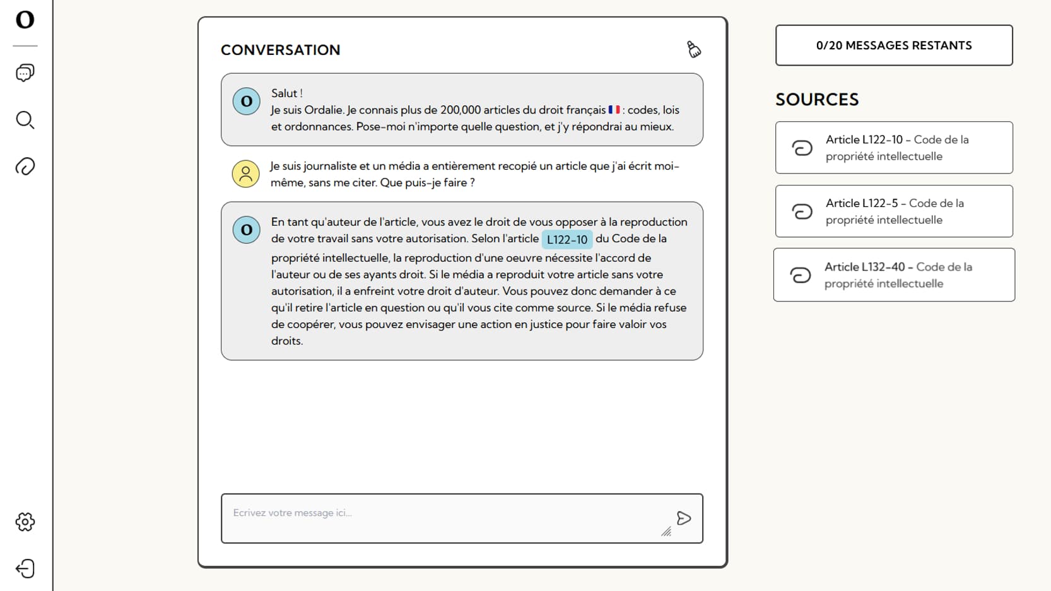Click link icon of Article L132-40 source
The width and height of the screenshot is (1051, 591).
pos(800,275)
